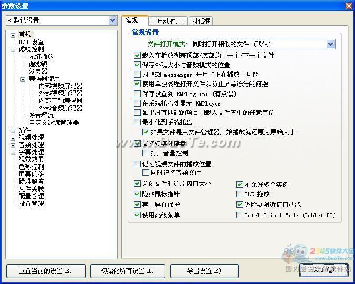Expand the 音频处理 tree node
Image resolution: width=355 pixels, height=284 pixels.
[x=13, y=145]
